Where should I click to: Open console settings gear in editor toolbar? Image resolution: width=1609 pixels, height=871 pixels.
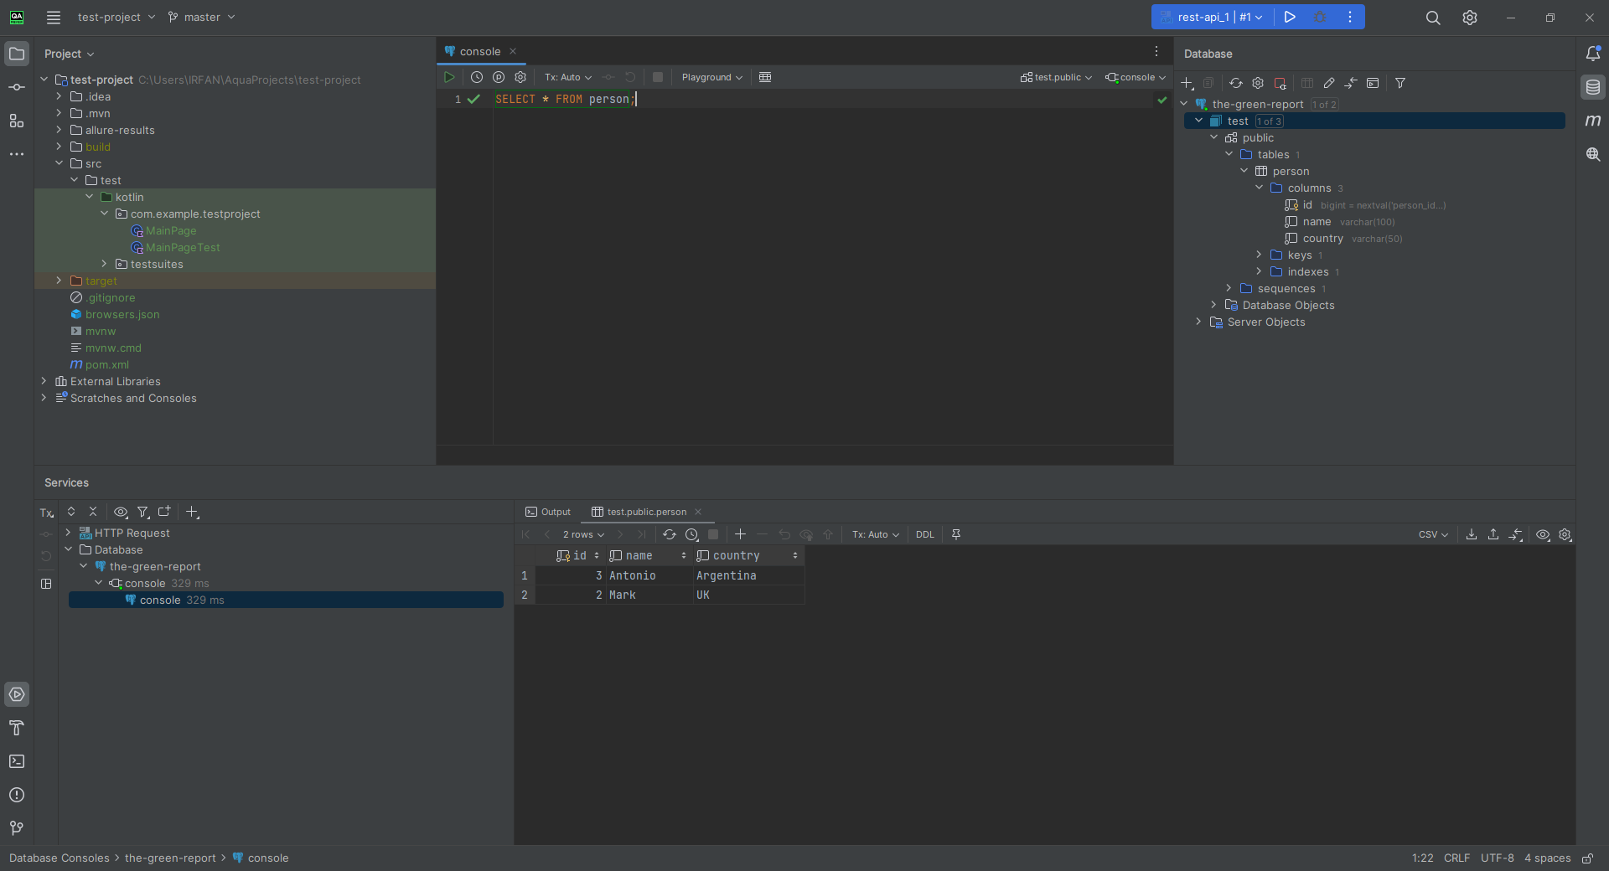[520, 77]
